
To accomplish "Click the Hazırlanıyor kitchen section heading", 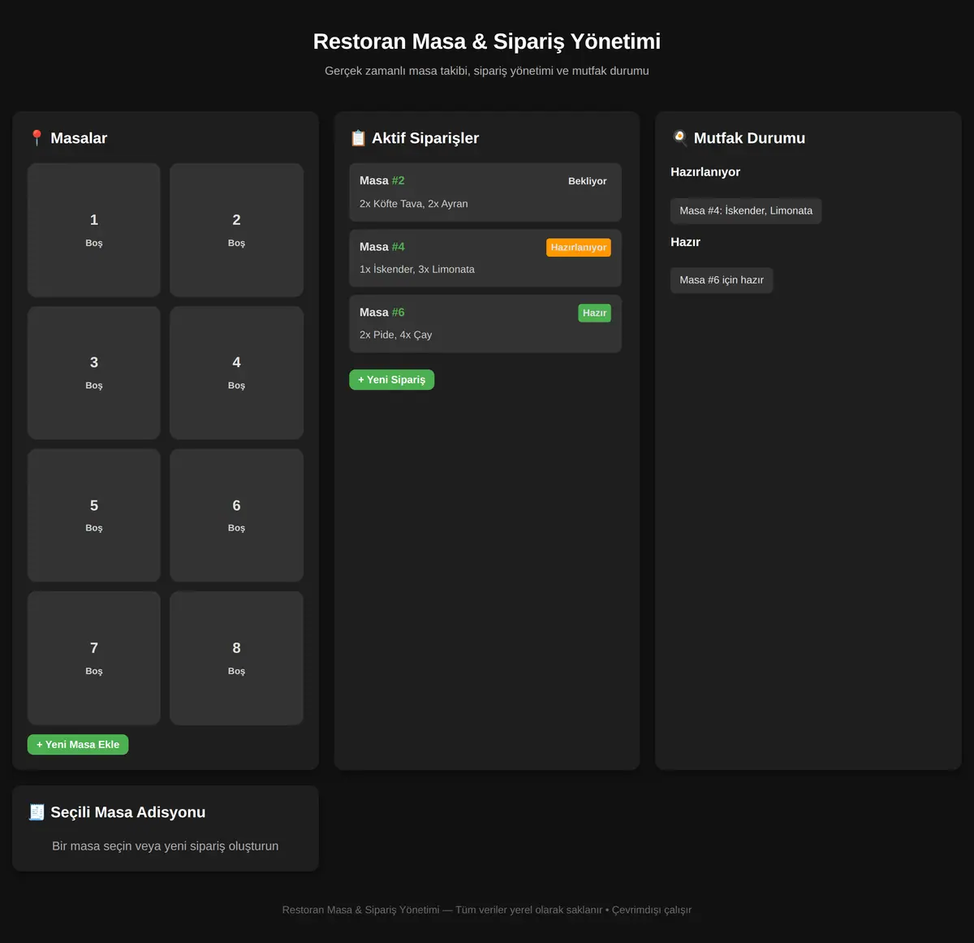I will (705, 172).
